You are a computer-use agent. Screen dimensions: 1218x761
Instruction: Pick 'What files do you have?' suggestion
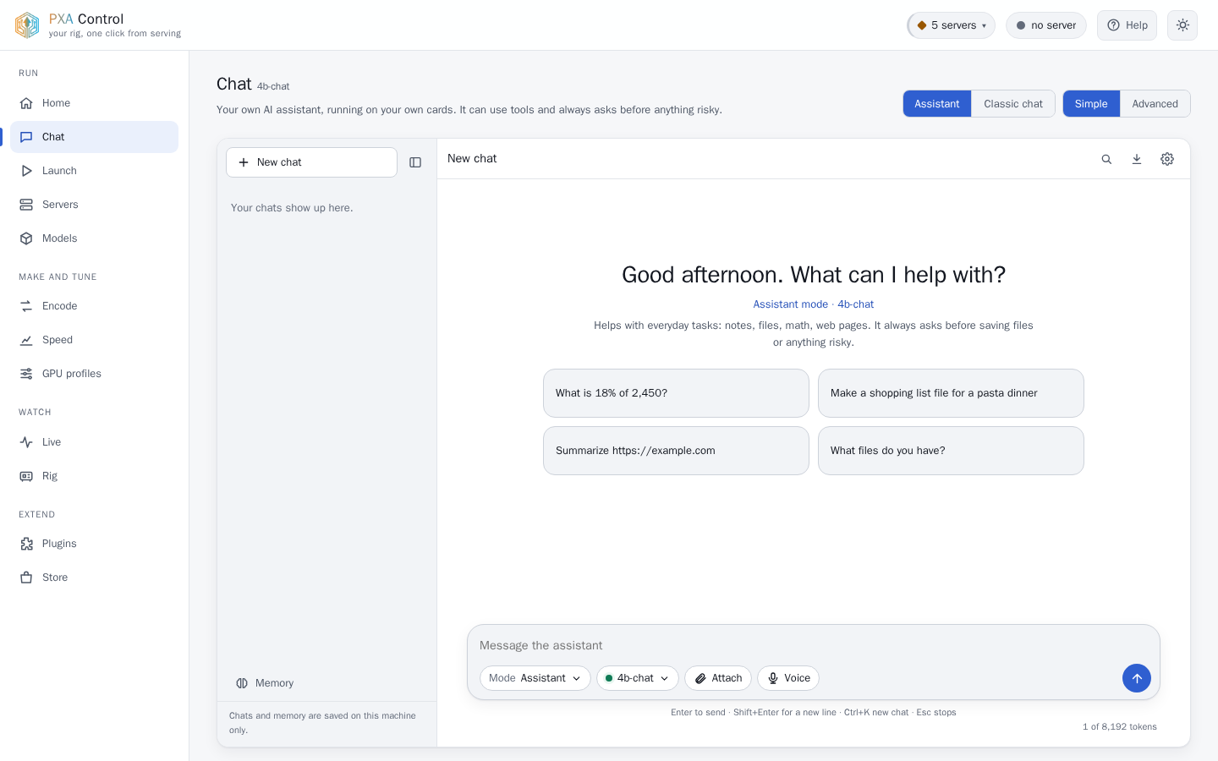pos(951,451)
